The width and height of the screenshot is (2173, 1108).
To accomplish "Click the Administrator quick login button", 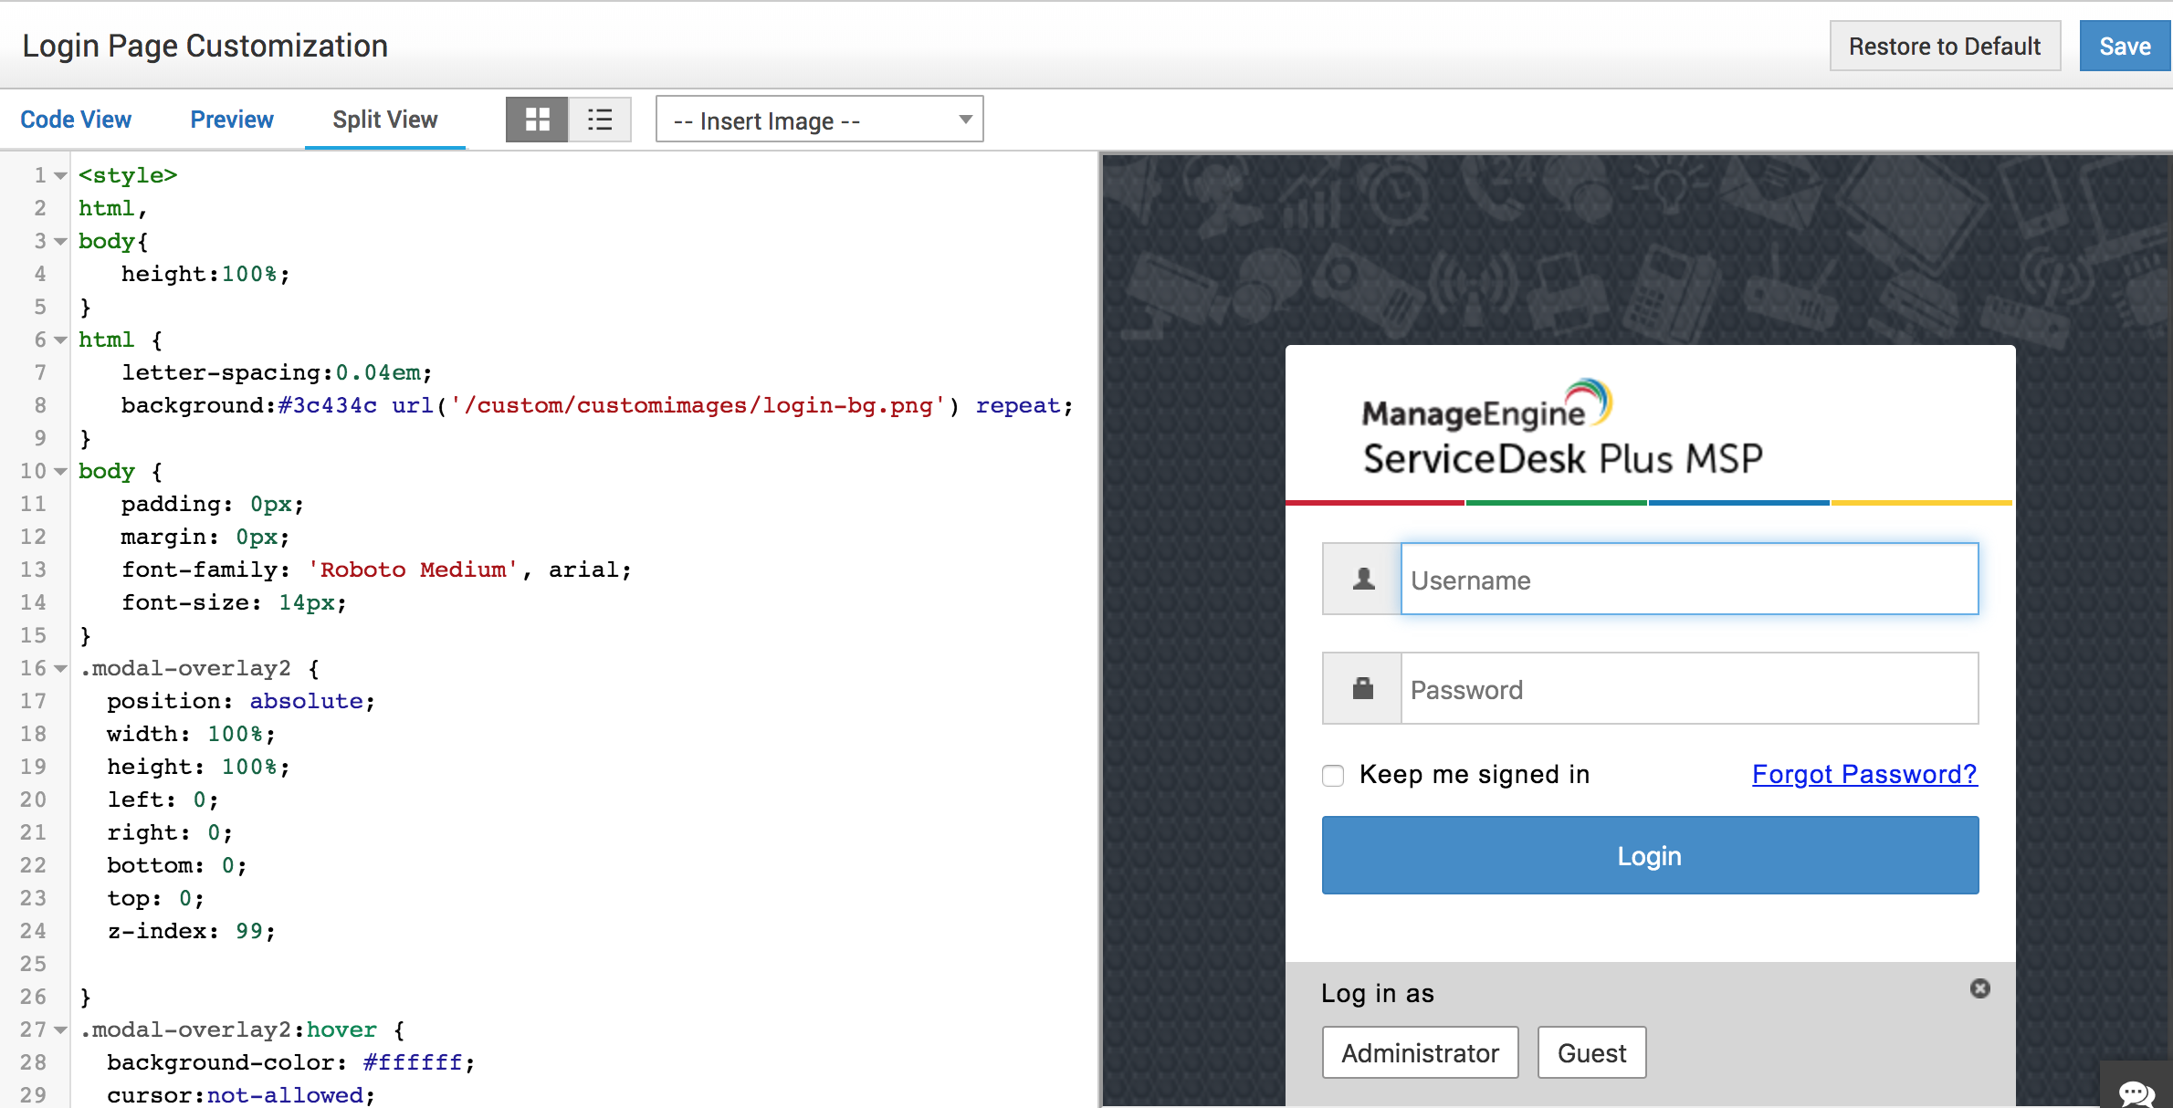I will (x=1418, y=1053).
